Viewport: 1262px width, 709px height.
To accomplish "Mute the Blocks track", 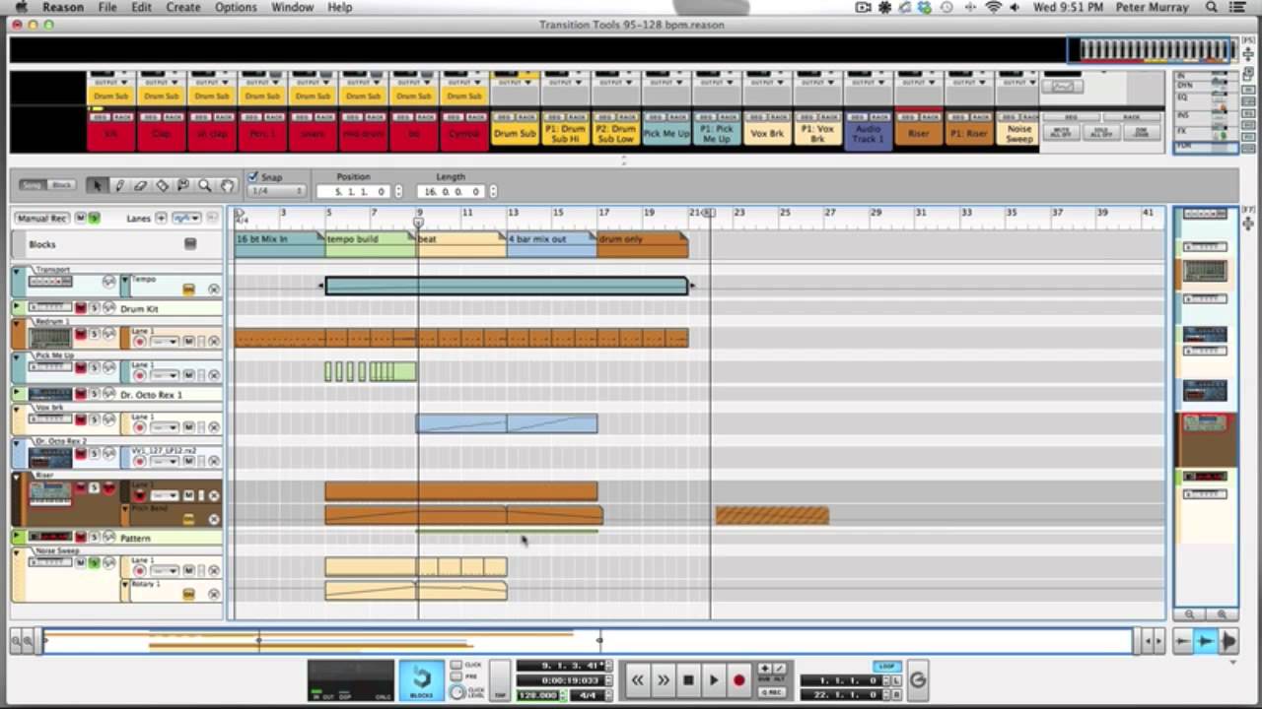I will pos(190,244).
